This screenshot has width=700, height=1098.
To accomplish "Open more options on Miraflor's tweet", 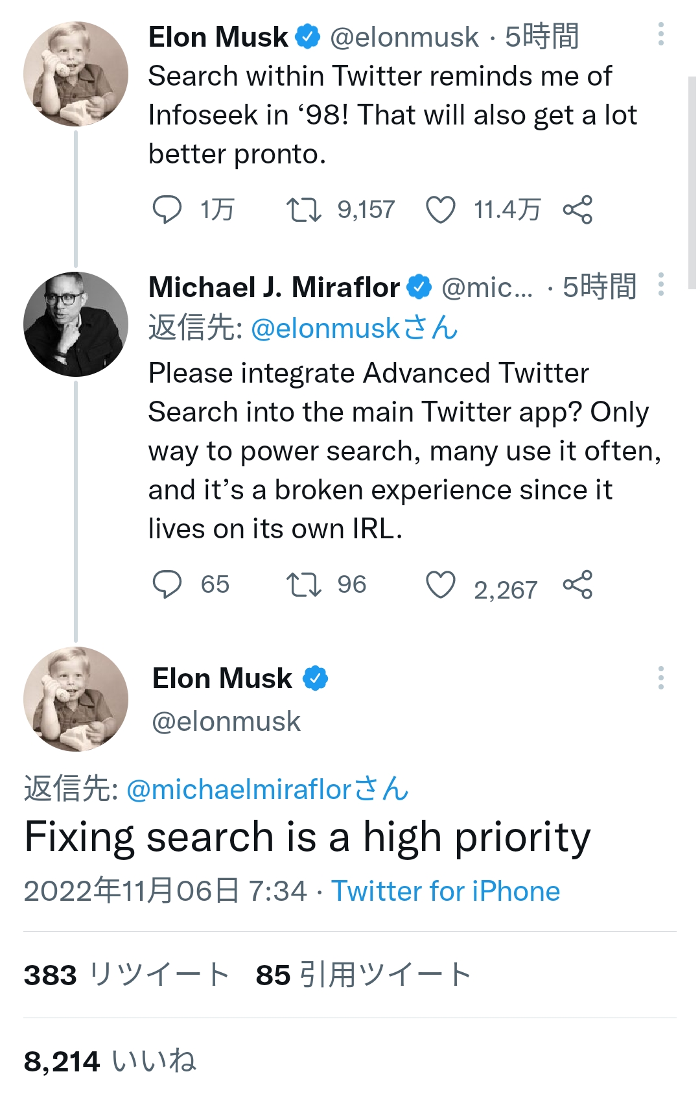I will click(660, 284).
